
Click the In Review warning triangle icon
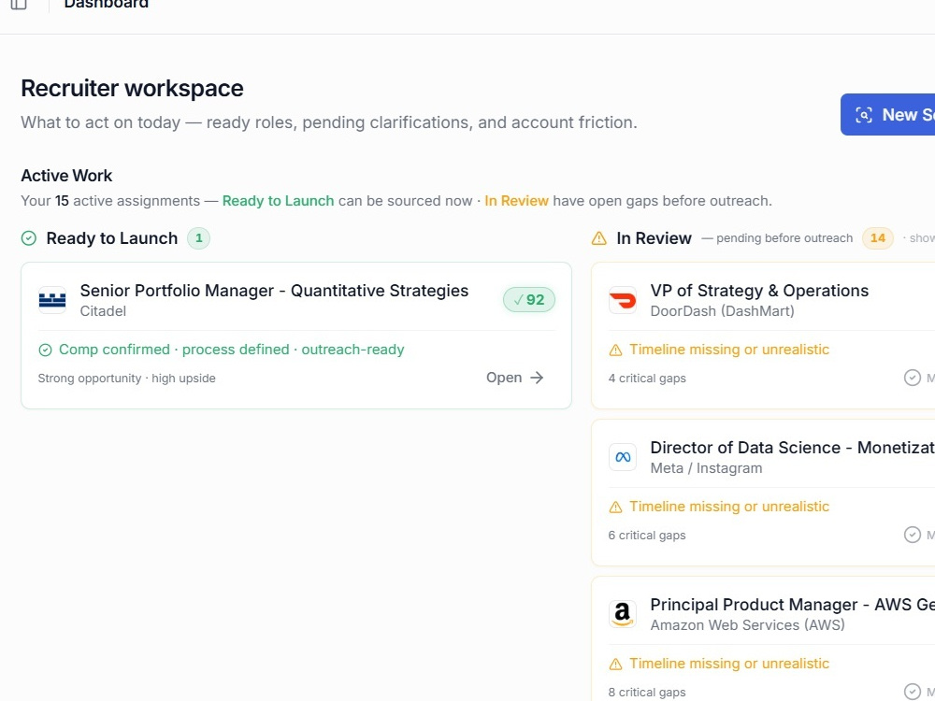click(x=598, y=238)
